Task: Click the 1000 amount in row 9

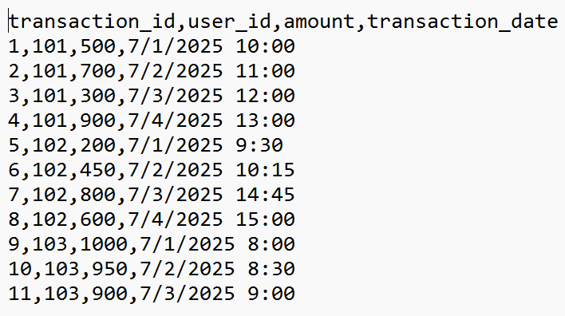Action: click(104, 244)
